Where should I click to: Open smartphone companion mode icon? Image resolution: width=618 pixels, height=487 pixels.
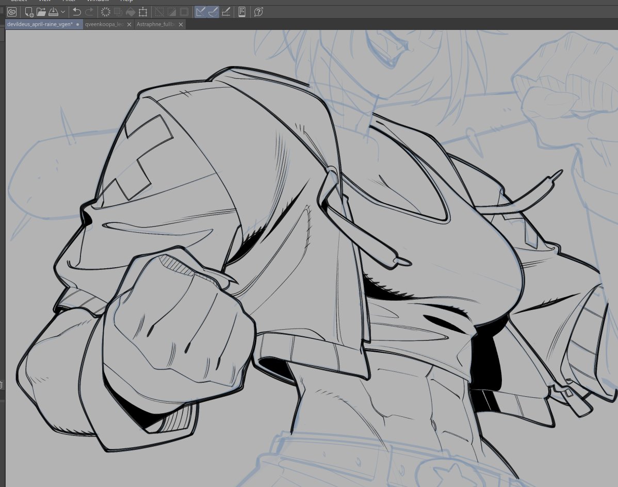coord(242,12)
